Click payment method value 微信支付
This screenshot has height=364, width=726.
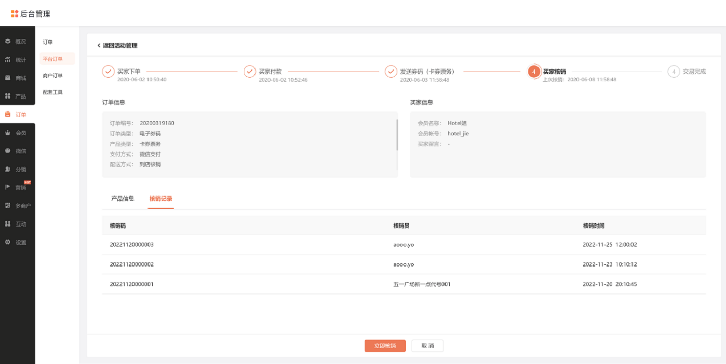[x=150, y=154]
